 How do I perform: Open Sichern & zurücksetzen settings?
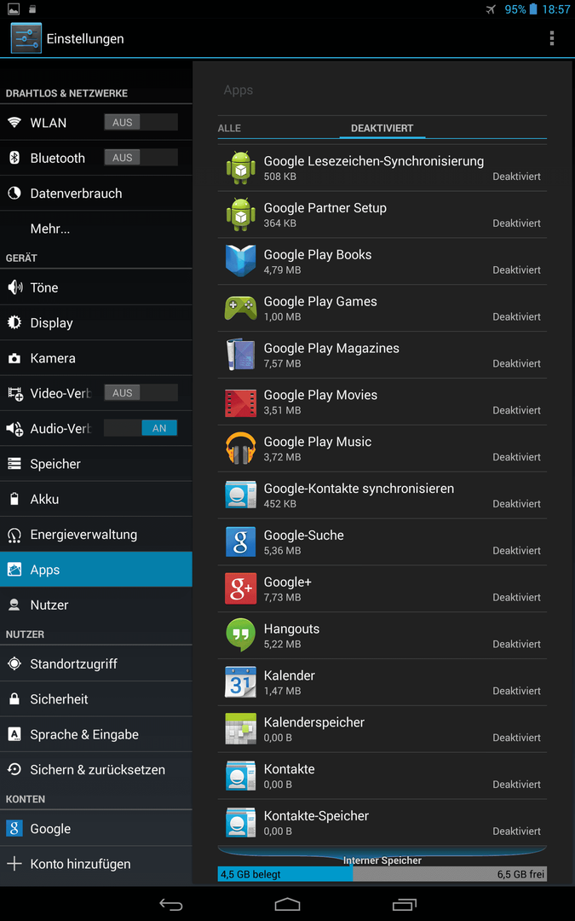point(96,769)
